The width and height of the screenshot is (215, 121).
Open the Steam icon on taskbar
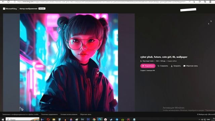111,120
